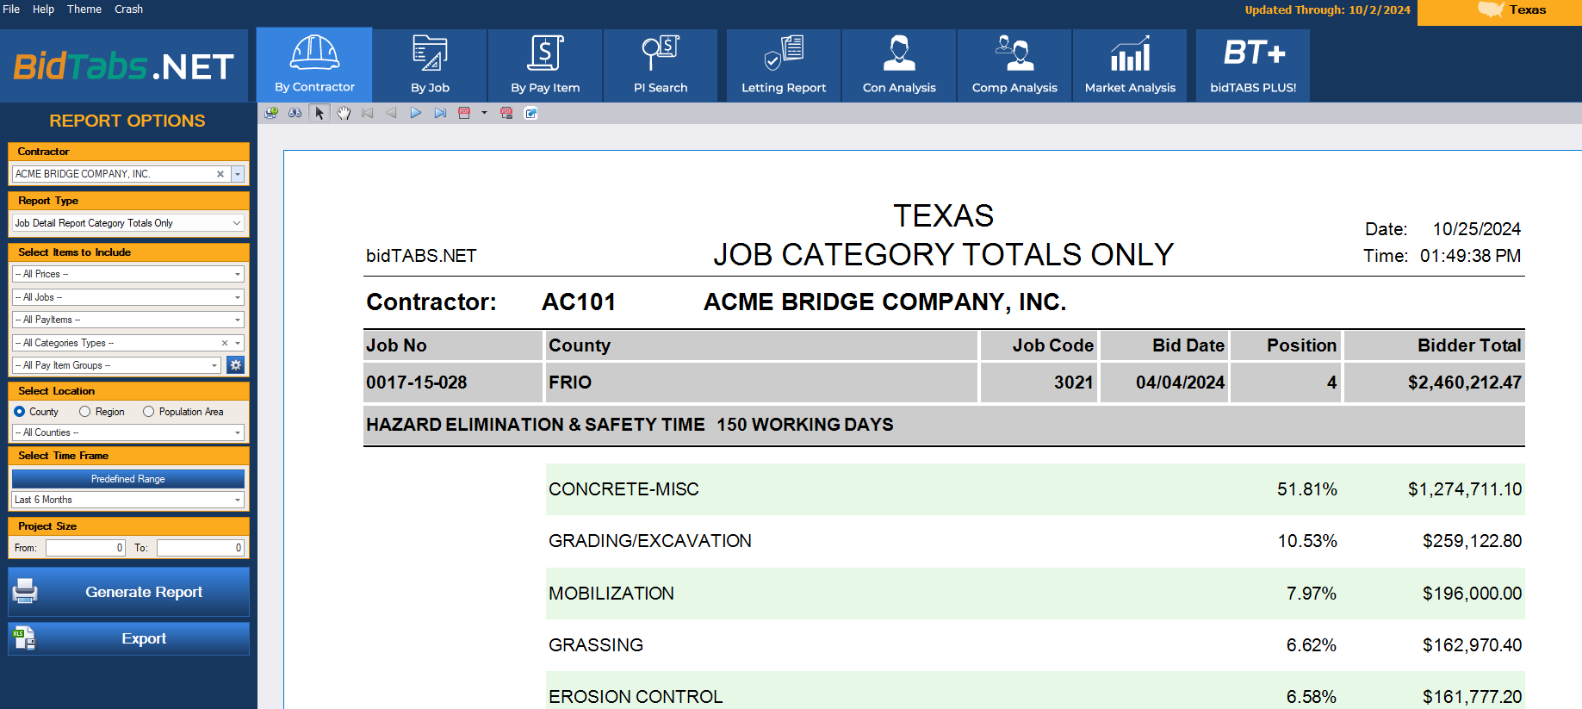Viewport: 1582px width, 709px height.
Task: Click the Project Size From field
Action: click(x=86, y=548)
